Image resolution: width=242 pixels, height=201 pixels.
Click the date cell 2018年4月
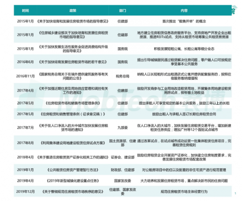tap(25, 157)
